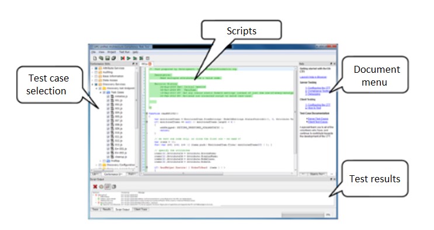Switch to the Client Trace tab
Screen dimensions: 434x230
coord(141,209)
